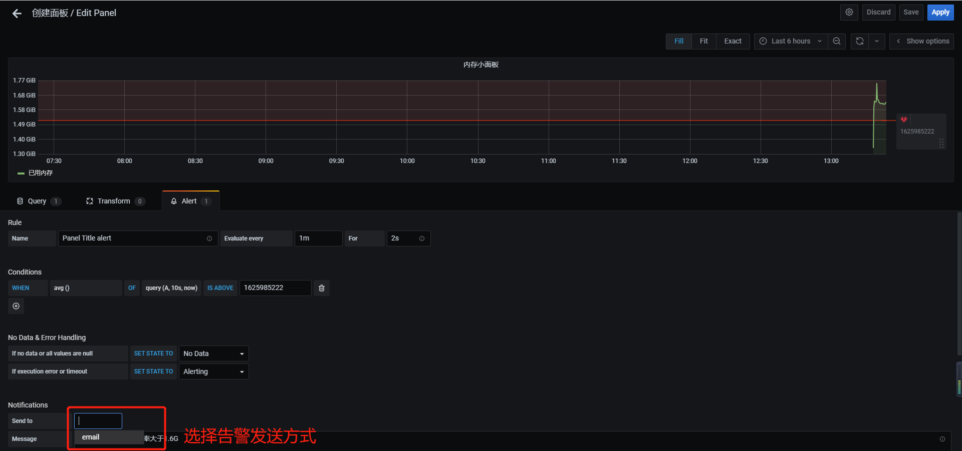
Task: Click the alert threshold heart handle
Action: click(904, 119)
